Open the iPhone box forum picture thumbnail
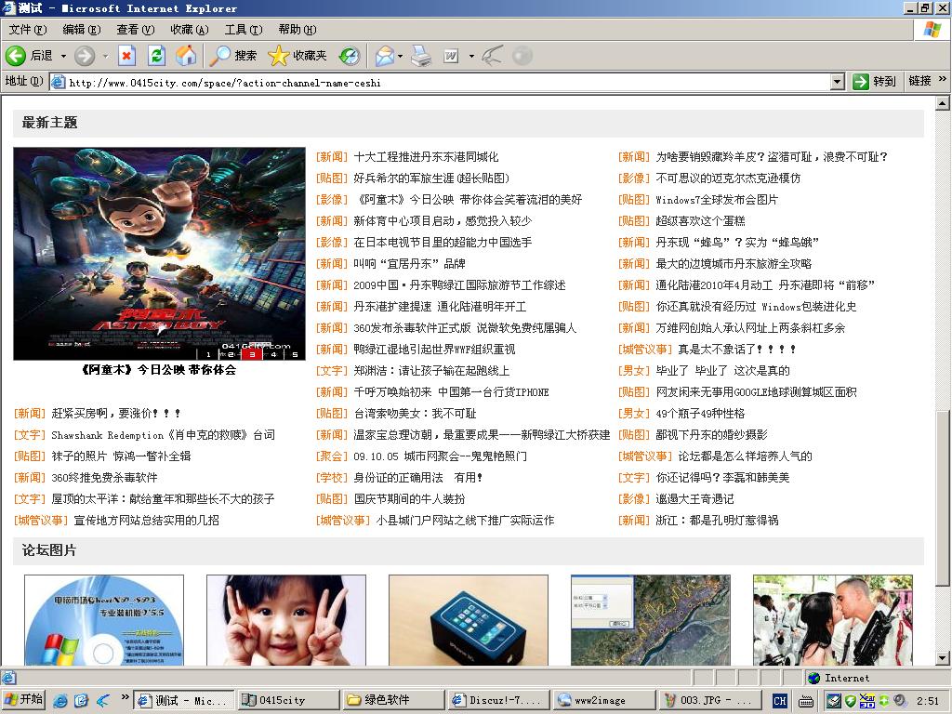This screenshot has height=714, width=952. pos(469,620)
